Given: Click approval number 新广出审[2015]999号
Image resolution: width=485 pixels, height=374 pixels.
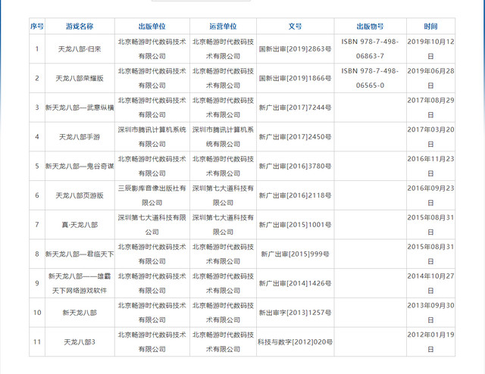Looking at the screenshot, I should pyautogui.click(x=295, y=254).
